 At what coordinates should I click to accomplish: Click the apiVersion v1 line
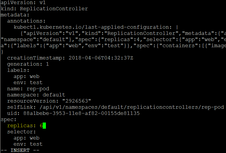coord(23,3)
